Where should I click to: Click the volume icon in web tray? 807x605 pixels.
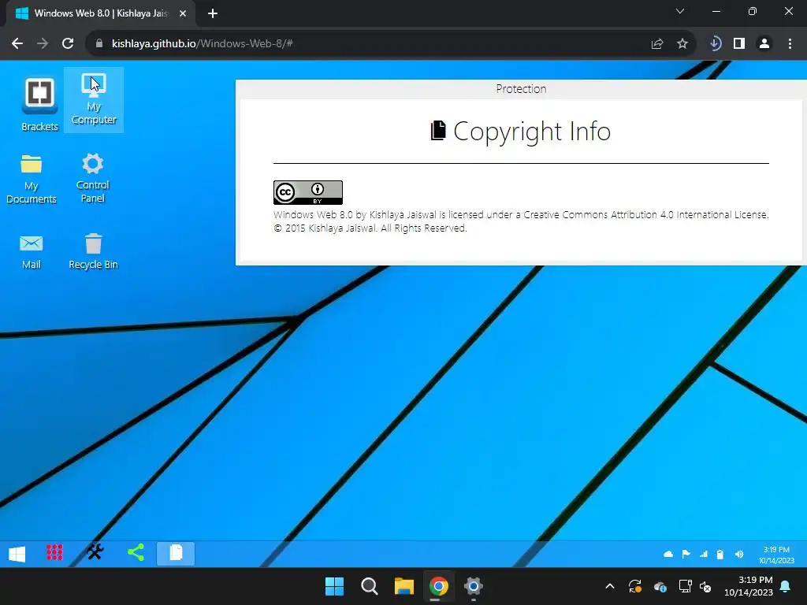pos(739,554)
